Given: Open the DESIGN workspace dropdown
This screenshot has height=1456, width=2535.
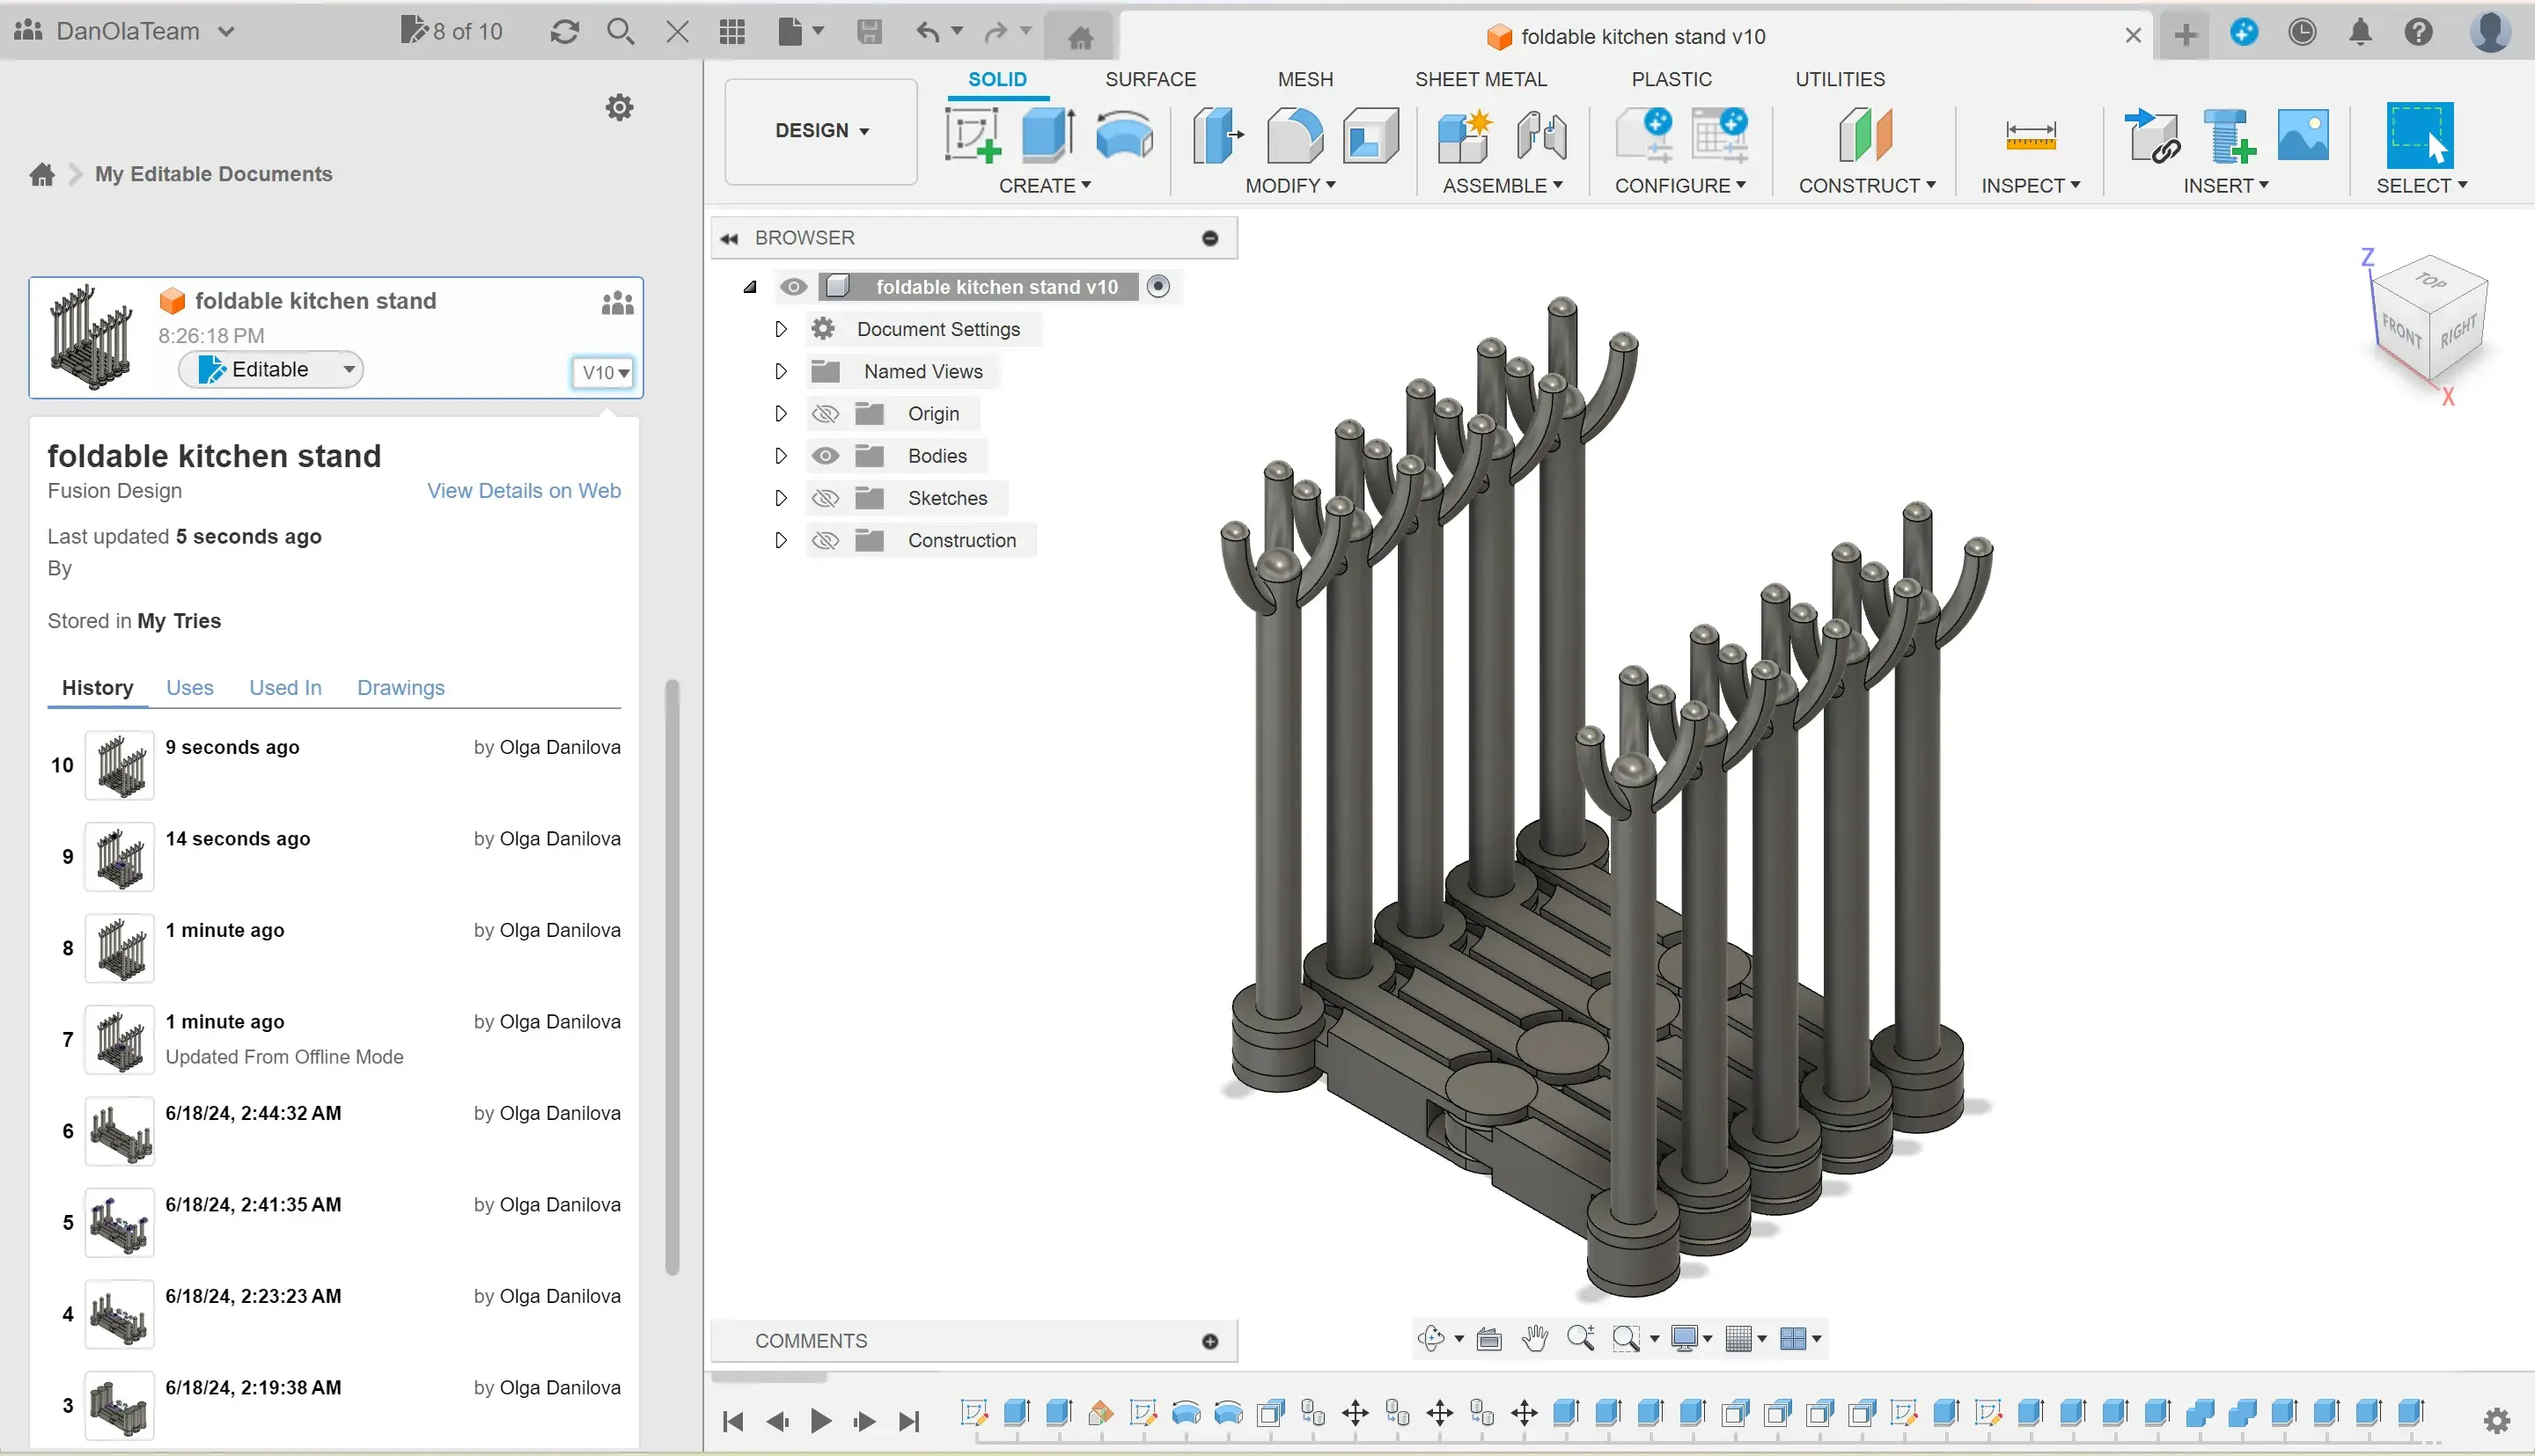Looking at the screenshot, I should [821, 131].
